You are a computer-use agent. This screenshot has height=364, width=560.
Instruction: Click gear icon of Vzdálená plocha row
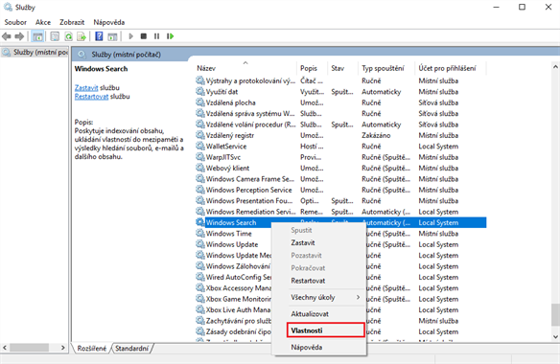(200, 102)
